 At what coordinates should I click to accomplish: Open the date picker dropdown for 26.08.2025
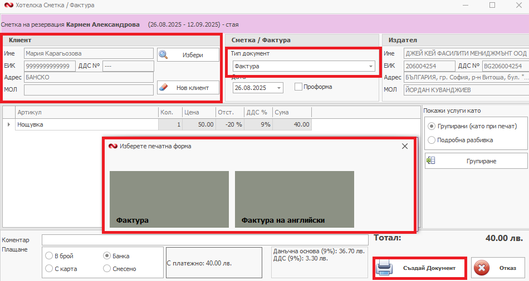[x=278, y=88]
